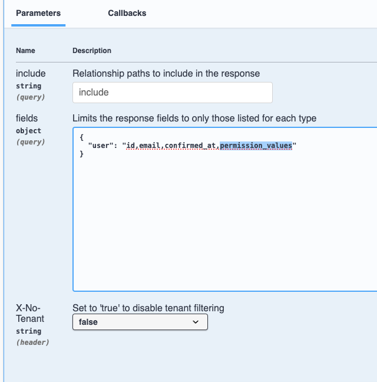
Task: Switch to the Parameters tab
Action: pyautogui.click(x=38, y=13)
